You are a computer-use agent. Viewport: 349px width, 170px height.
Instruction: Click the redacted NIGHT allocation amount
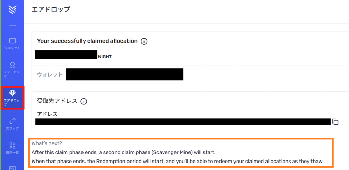(x=66, y=55)
